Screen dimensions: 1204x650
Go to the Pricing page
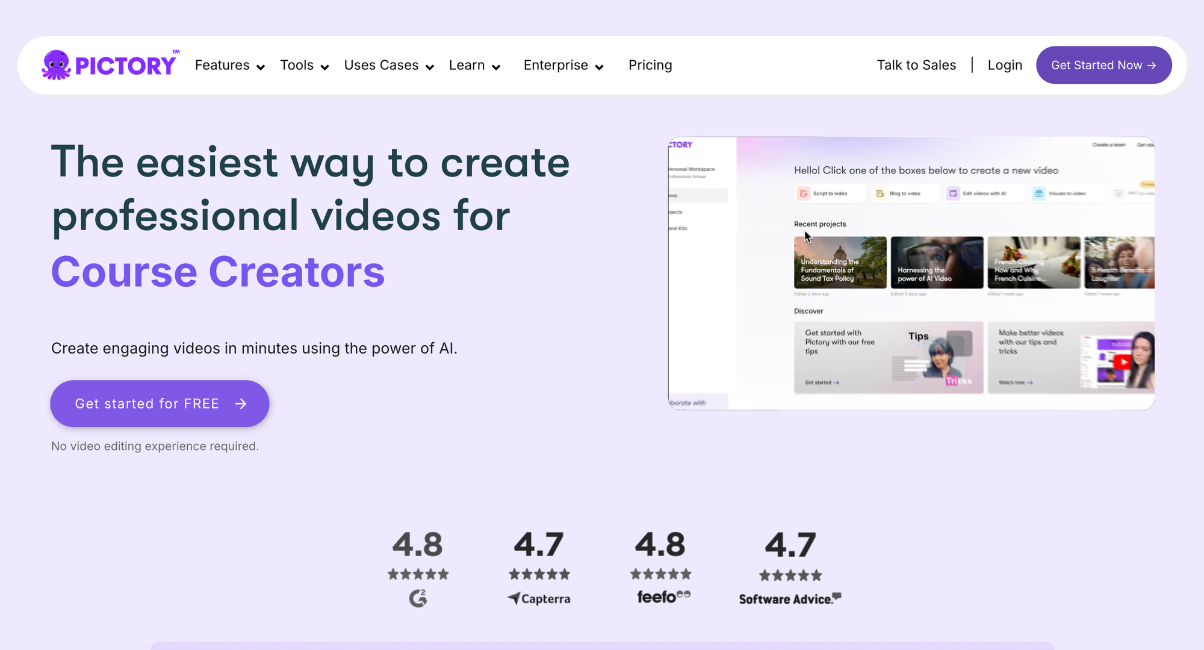[x=650, y=65]
